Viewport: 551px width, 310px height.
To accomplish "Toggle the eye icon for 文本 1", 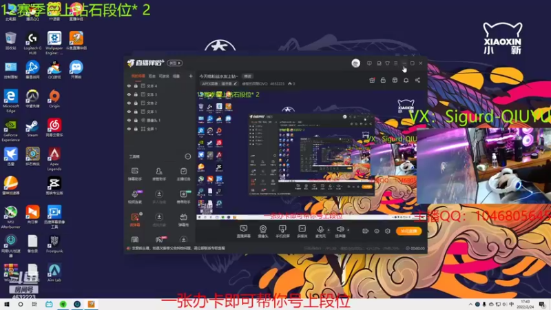I will click(x=129, y=112).
